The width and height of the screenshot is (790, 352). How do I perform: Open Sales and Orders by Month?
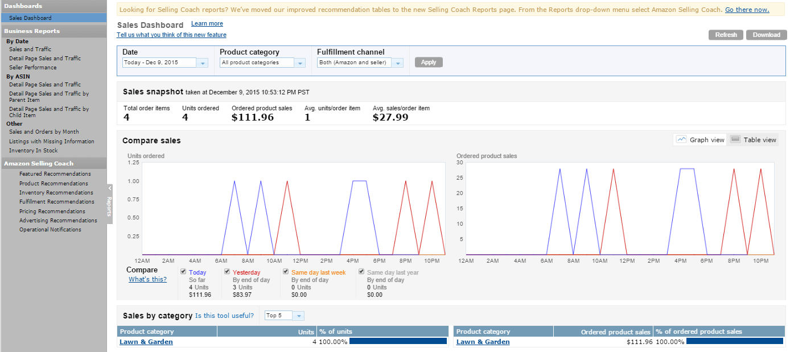(x=44, y=132)
